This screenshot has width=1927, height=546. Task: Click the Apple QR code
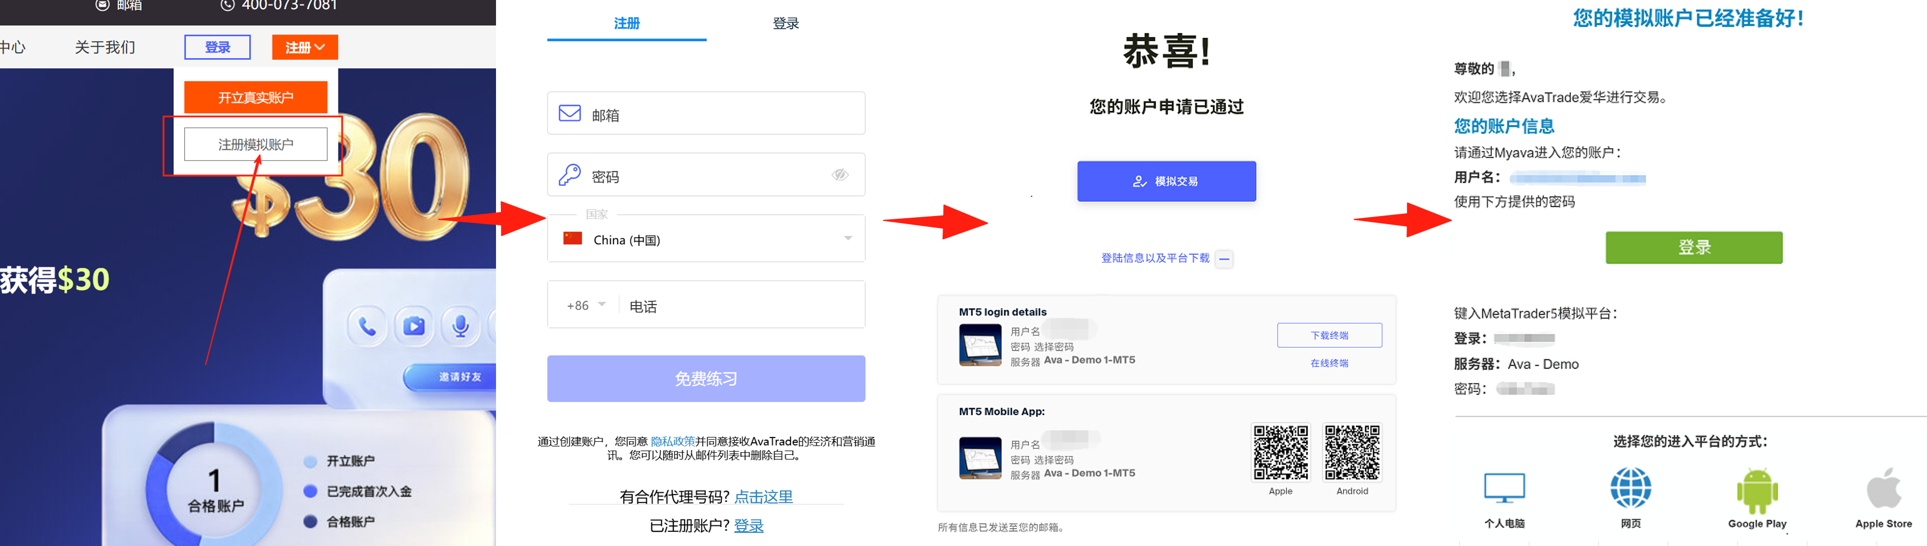click(1281, 453)
